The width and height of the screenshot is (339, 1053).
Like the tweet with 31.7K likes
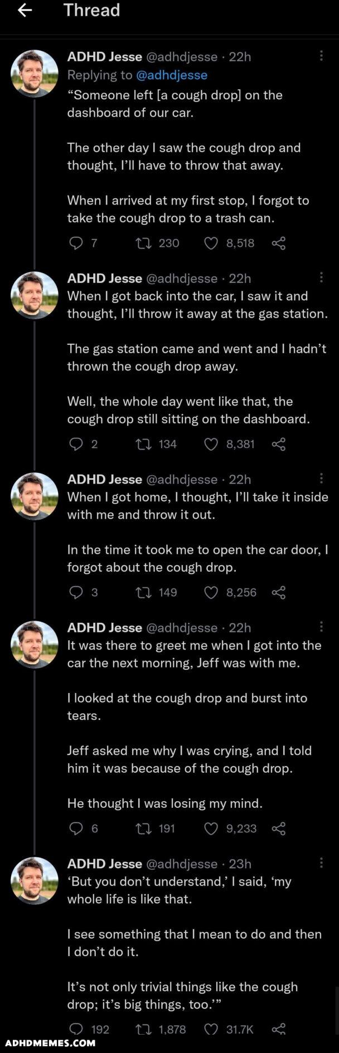tap(211, 1029)
